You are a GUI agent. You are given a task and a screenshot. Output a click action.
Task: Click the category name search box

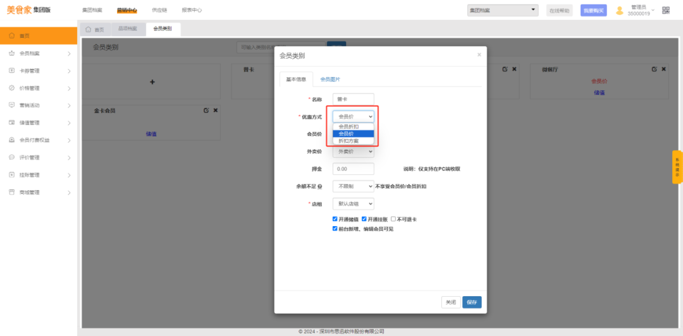pos(281,47)
